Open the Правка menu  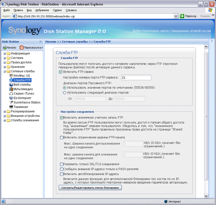pyautogui.click(x=18, y=10)
